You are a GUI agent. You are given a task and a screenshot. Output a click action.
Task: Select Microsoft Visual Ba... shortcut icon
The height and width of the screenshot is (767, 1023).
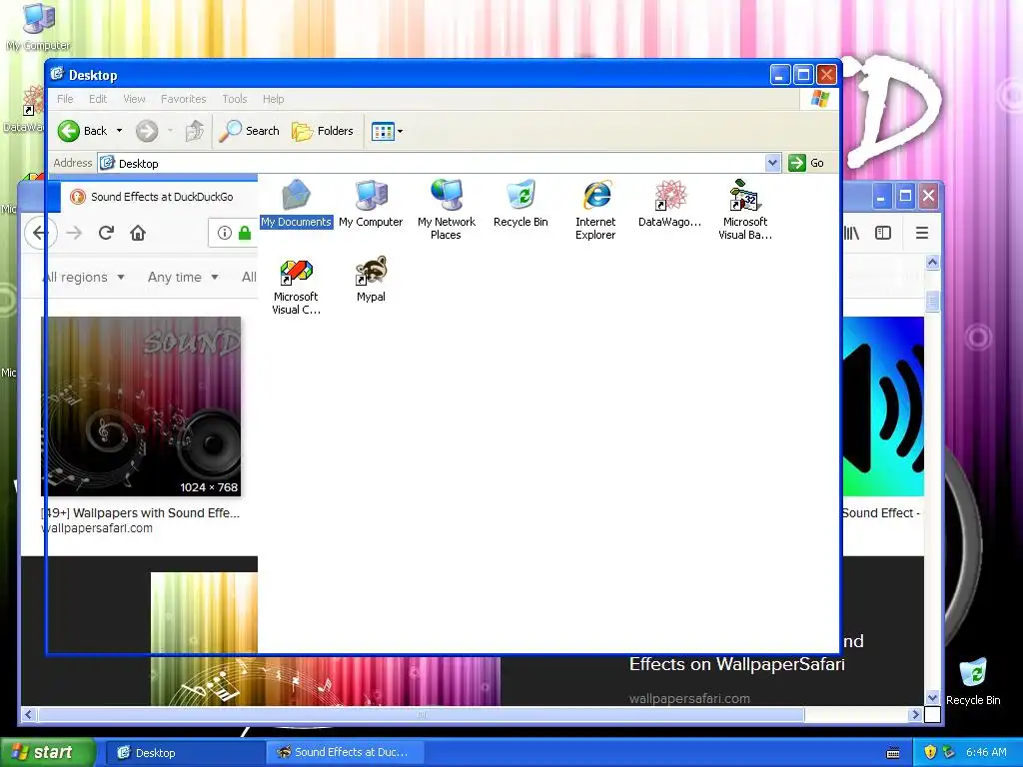pos(745,210)
